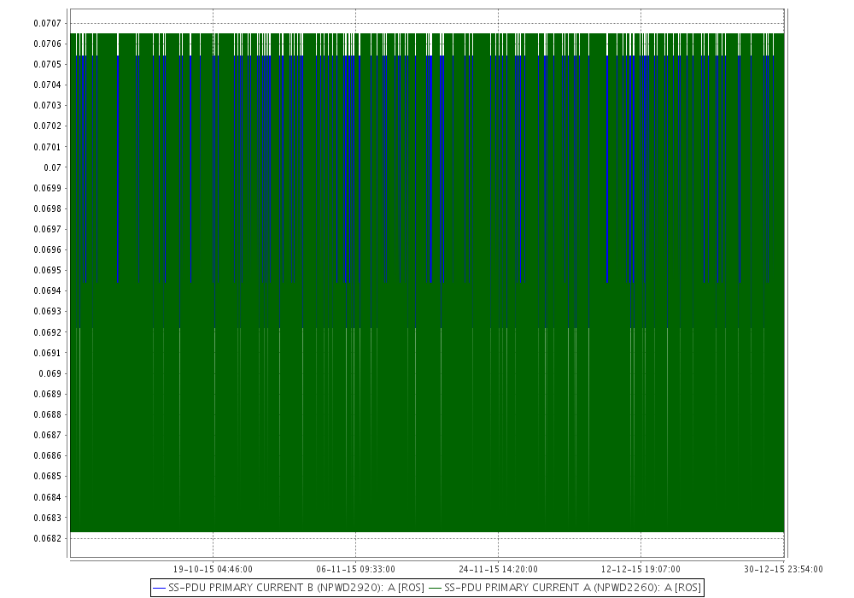This screenshot has height=598, width=854.
Task: Click the blue line swatch in legend
Action: pyautogui.click(x=160, y=589)
